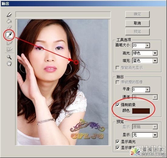Select the Eraser tool
Viewport: 167px width, 158px height.
point(9,27)
